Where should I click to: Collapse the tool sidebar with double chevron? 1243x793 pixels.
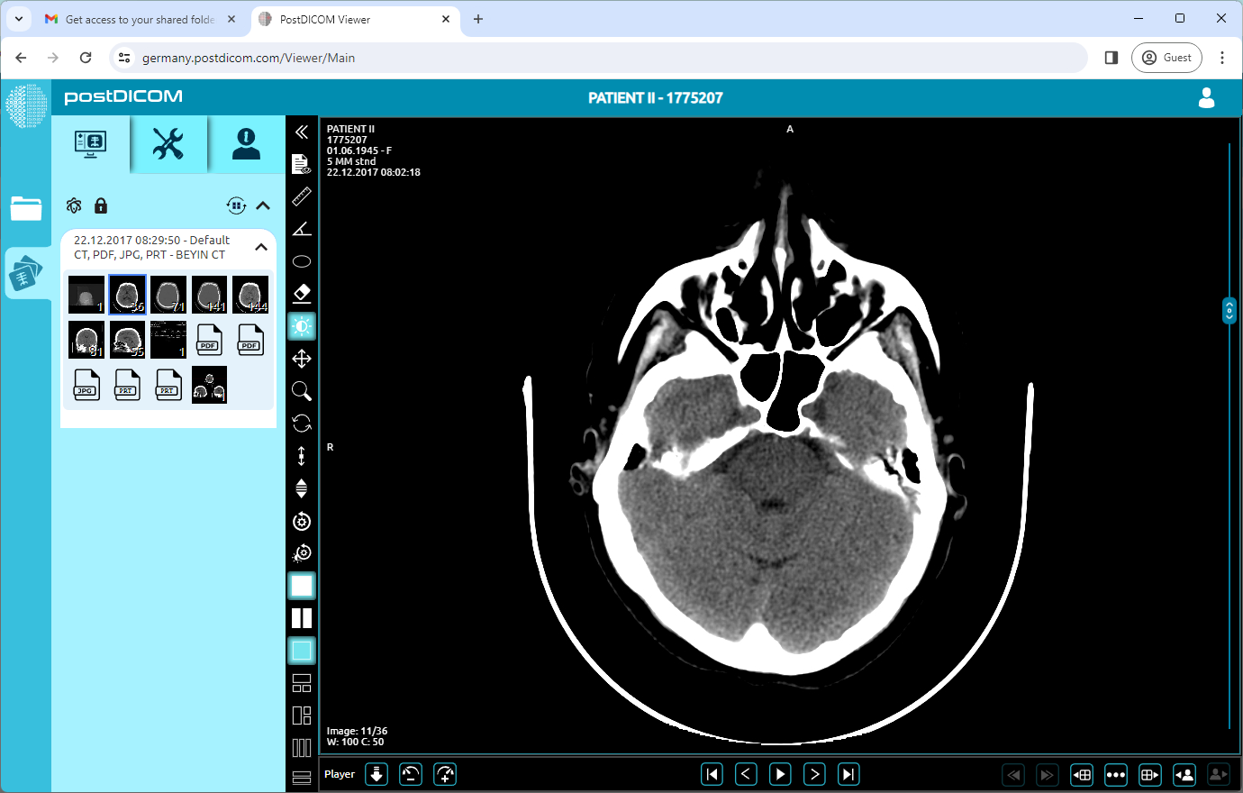point(302,132)
